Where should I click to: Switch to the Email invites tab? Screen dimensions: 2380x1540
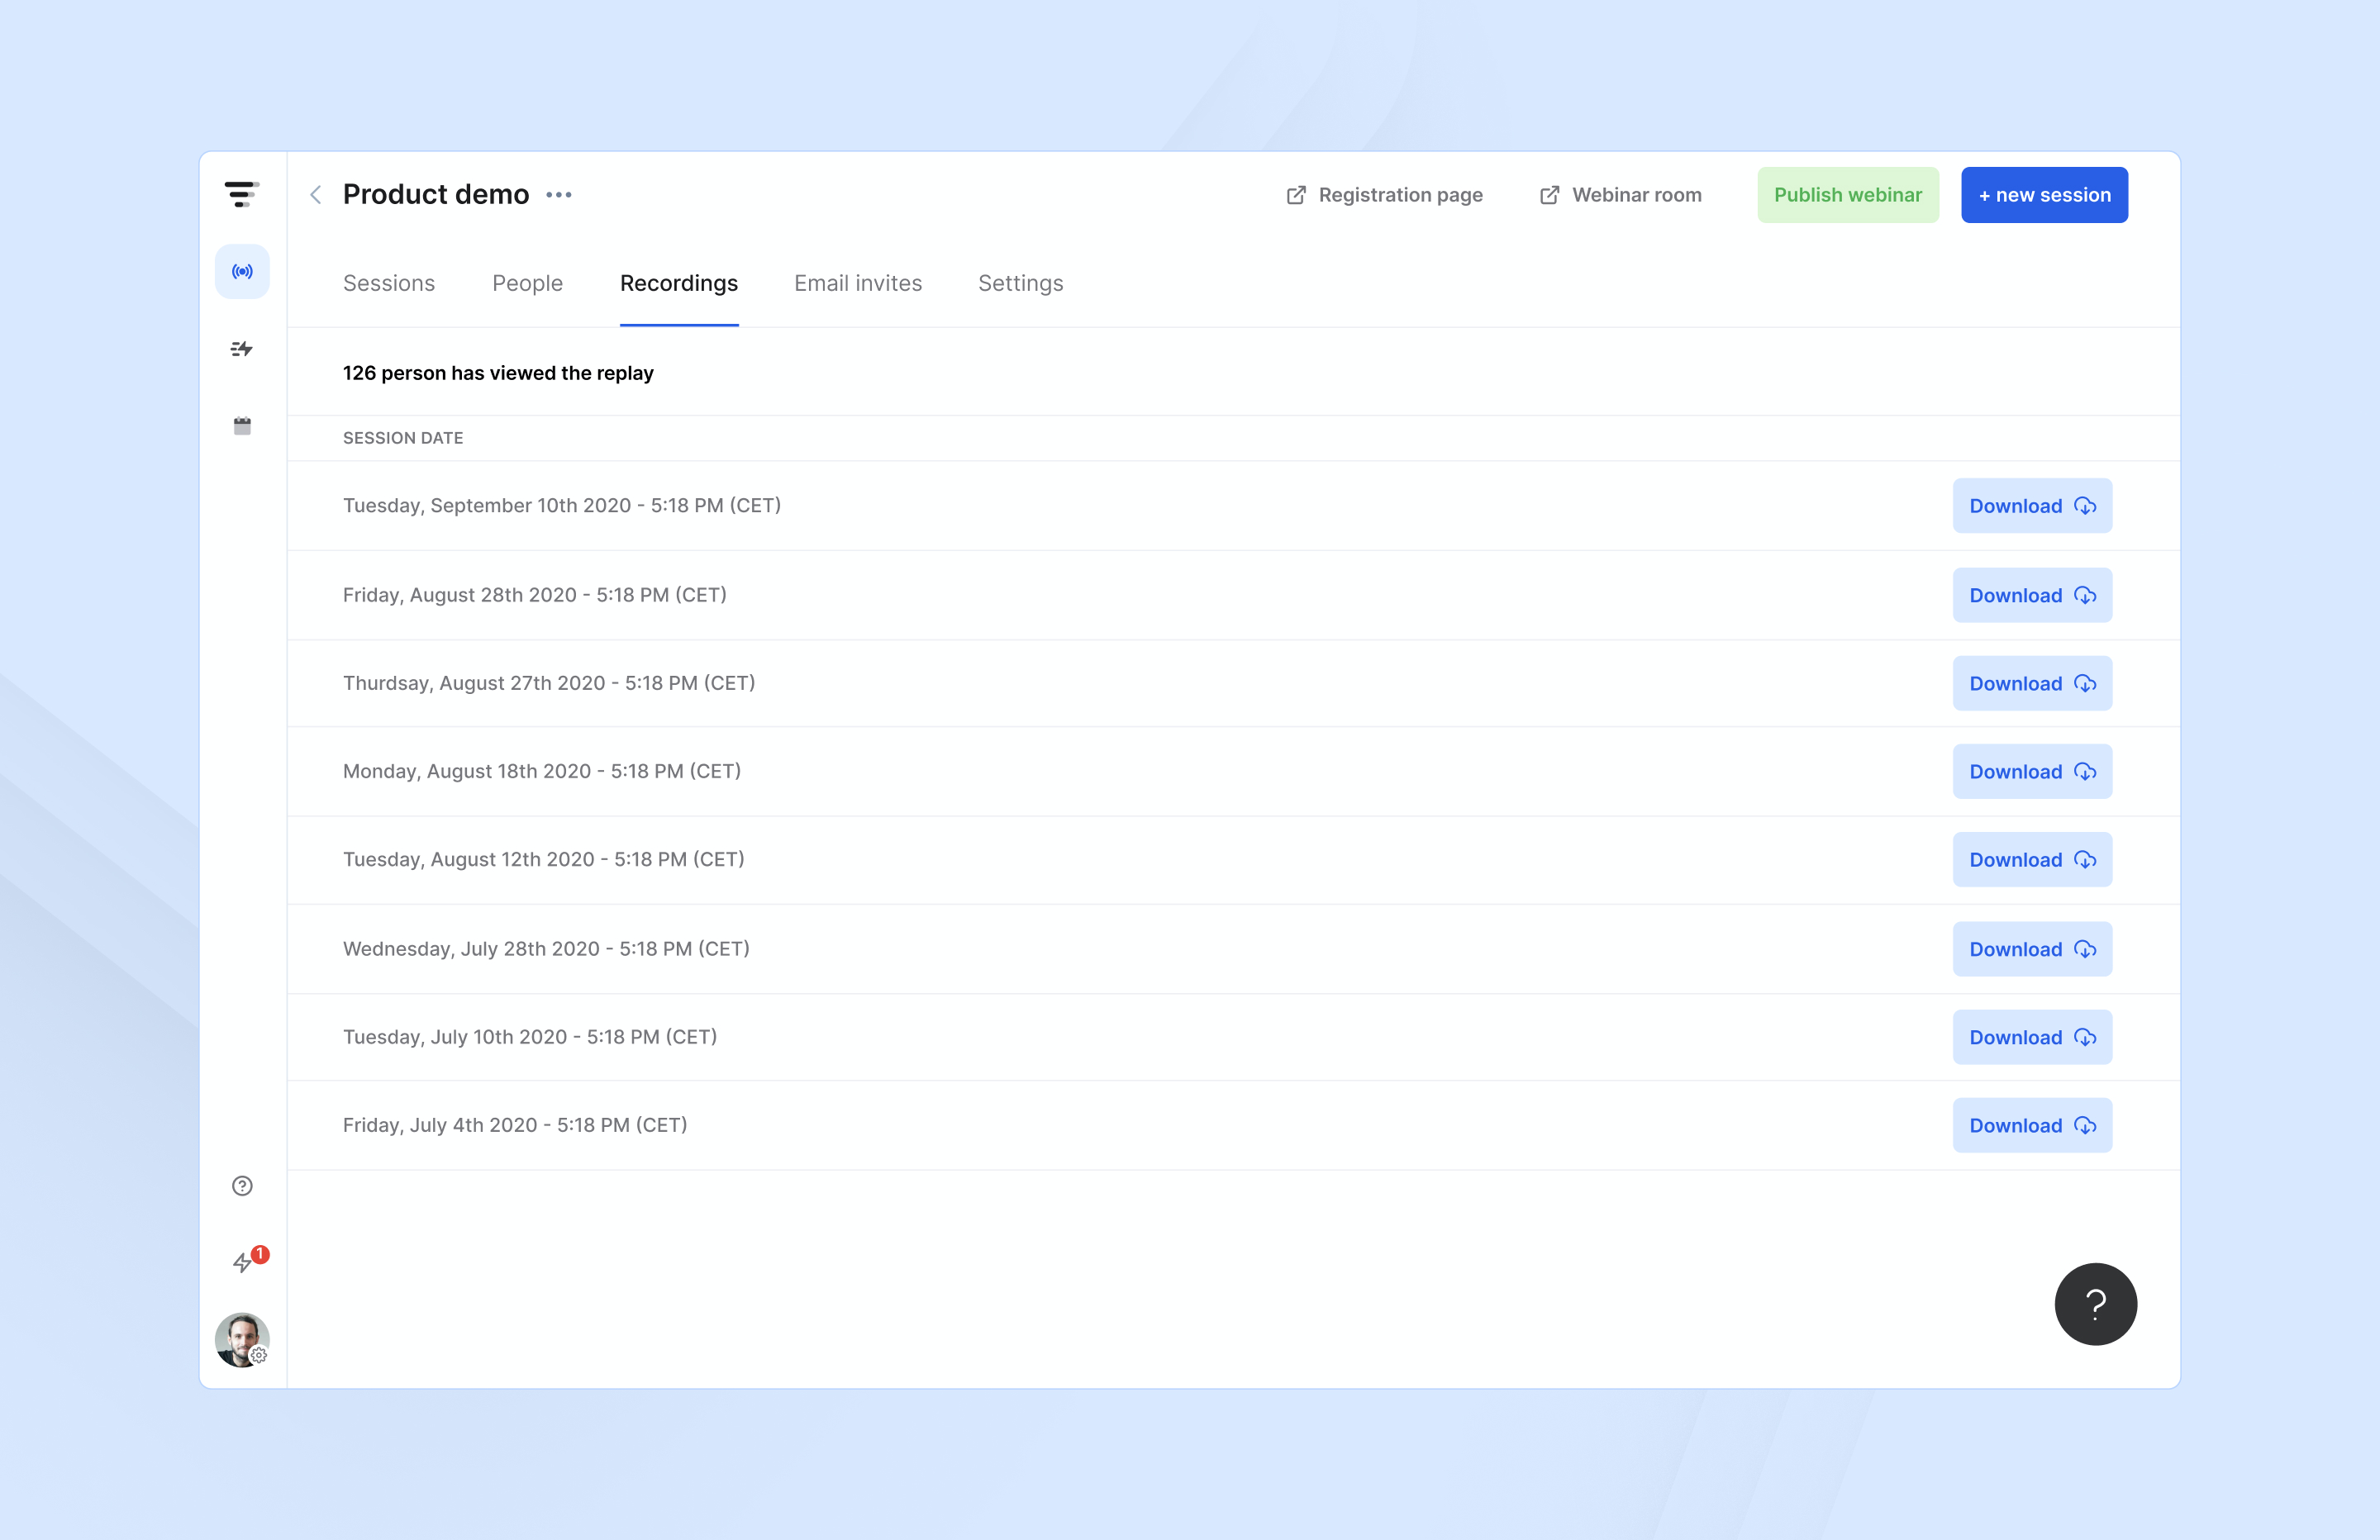pyautogui.click(x=858, y=283)
